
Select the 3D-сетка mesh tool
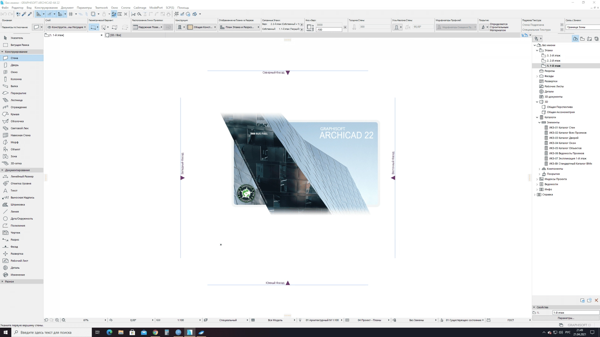[22, 164]
